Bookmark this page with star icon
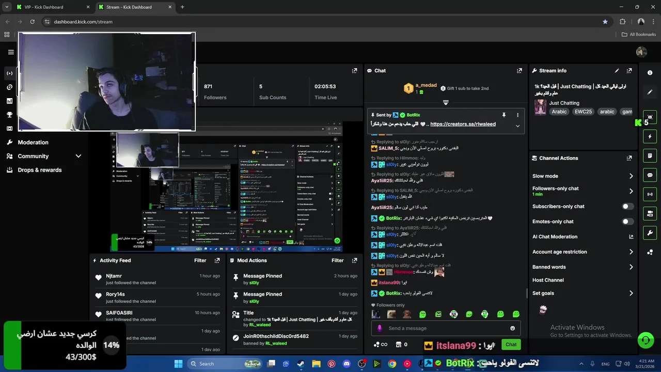661x372 pixels. click(x=605, y=22)
